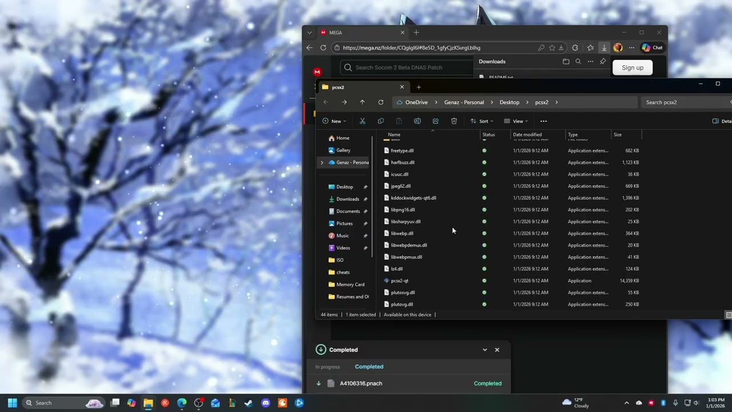Open Microsoft Edge from the taskbar

pos(182,403)
